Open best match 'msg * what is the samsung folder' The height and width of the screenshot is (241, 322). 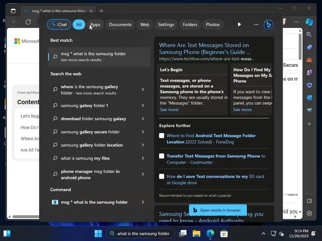click(99, 57)
